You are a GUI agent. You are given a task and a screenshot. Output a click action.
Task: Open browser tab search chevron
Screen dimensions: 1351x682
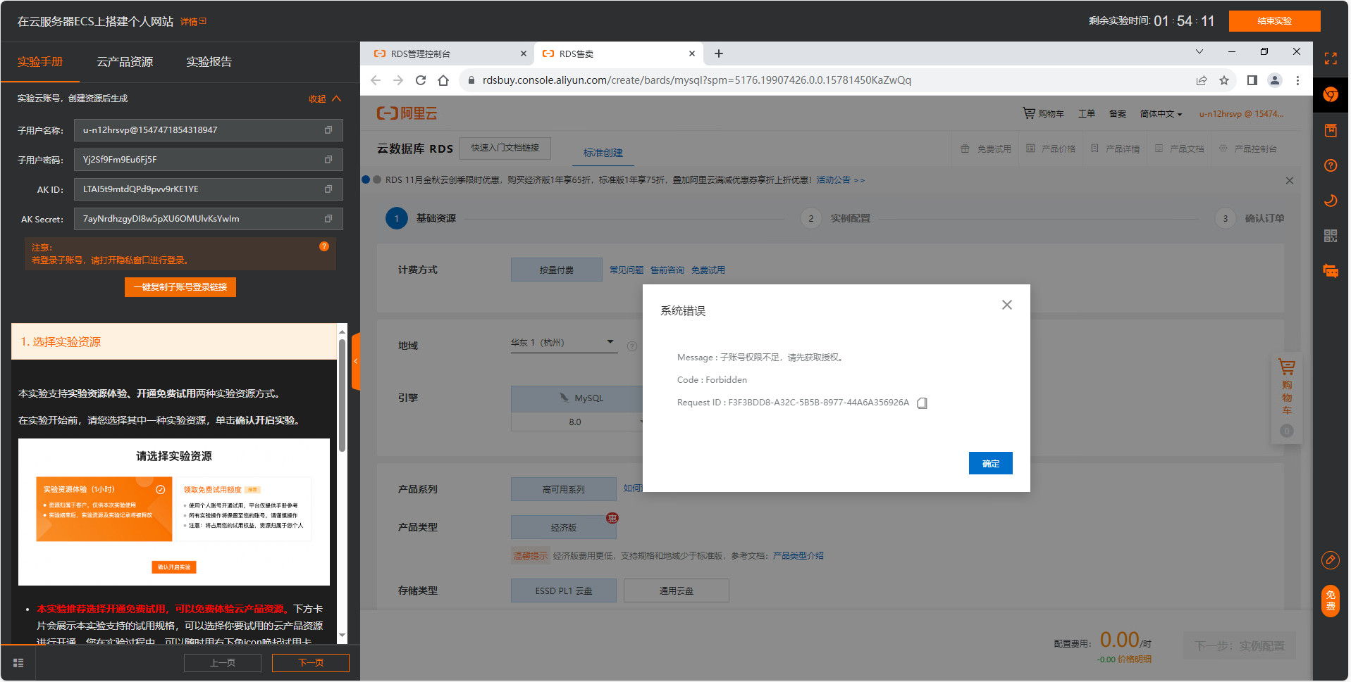click(1199, 52)
